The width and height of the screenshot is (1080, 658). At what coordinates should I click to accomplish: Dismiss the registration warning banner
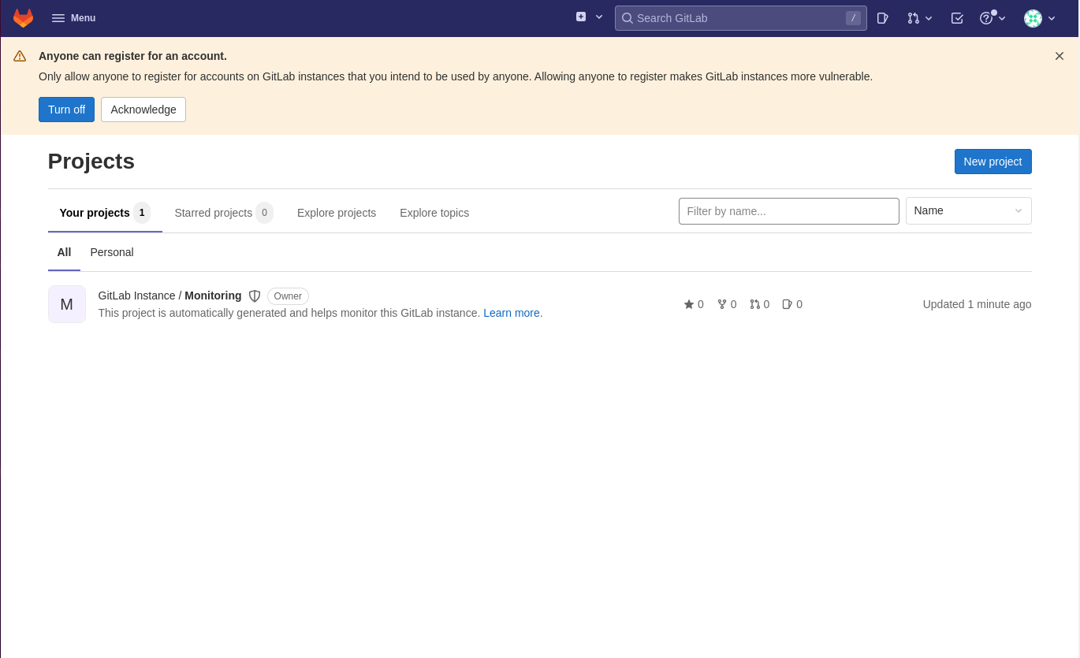click(x=1060, y=56)
